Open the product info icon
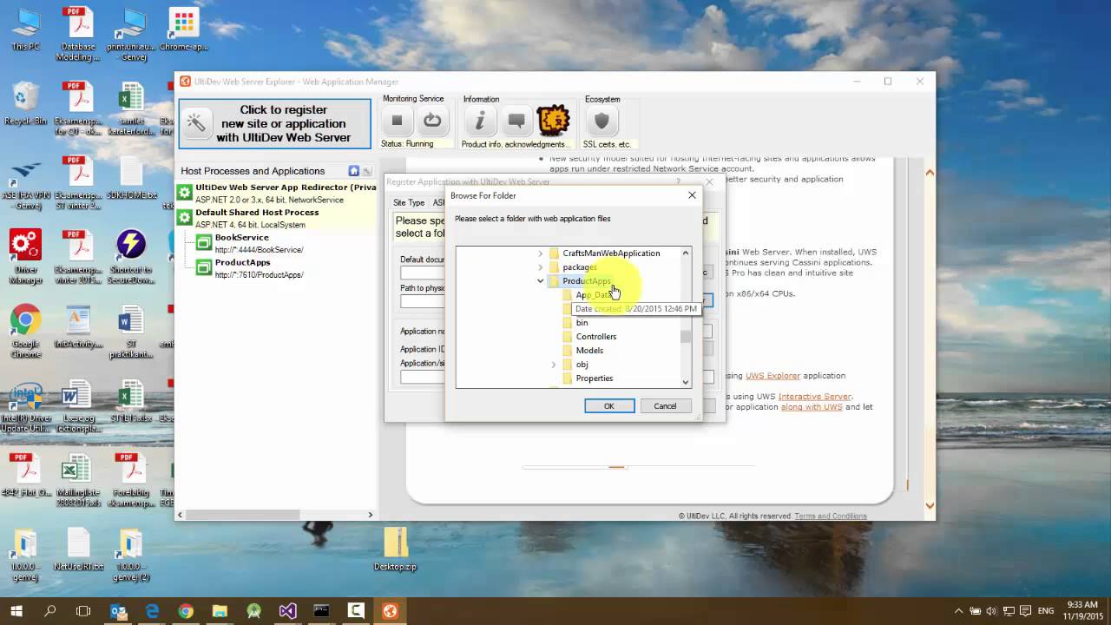Image resolution: width=1111 pixels, height=625 pixels. [479, 122]
